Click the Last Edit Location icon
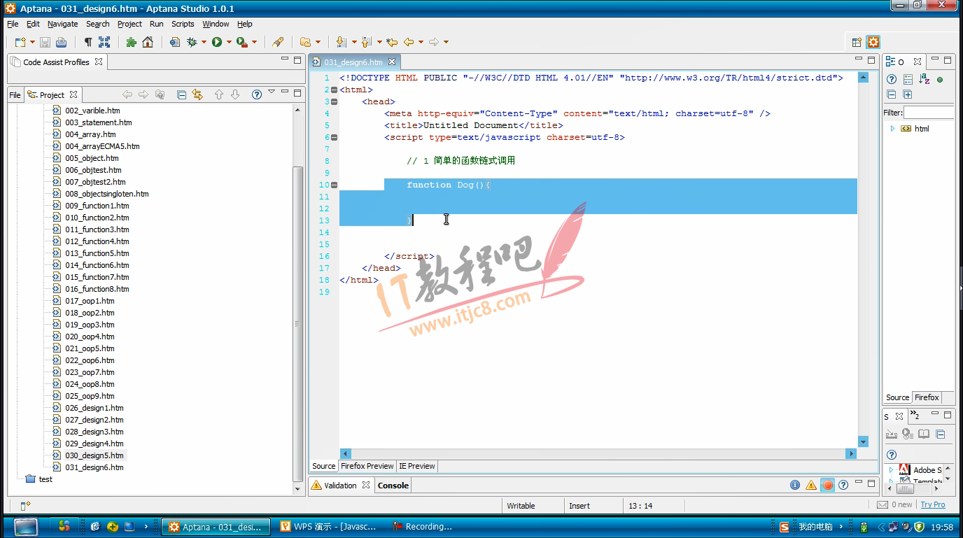 [x=392, y=42]
